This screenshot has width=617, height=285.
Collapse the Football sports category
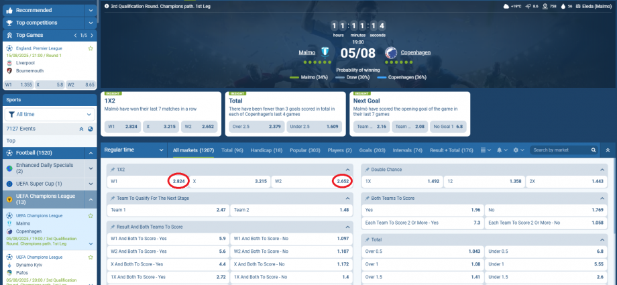91,153
